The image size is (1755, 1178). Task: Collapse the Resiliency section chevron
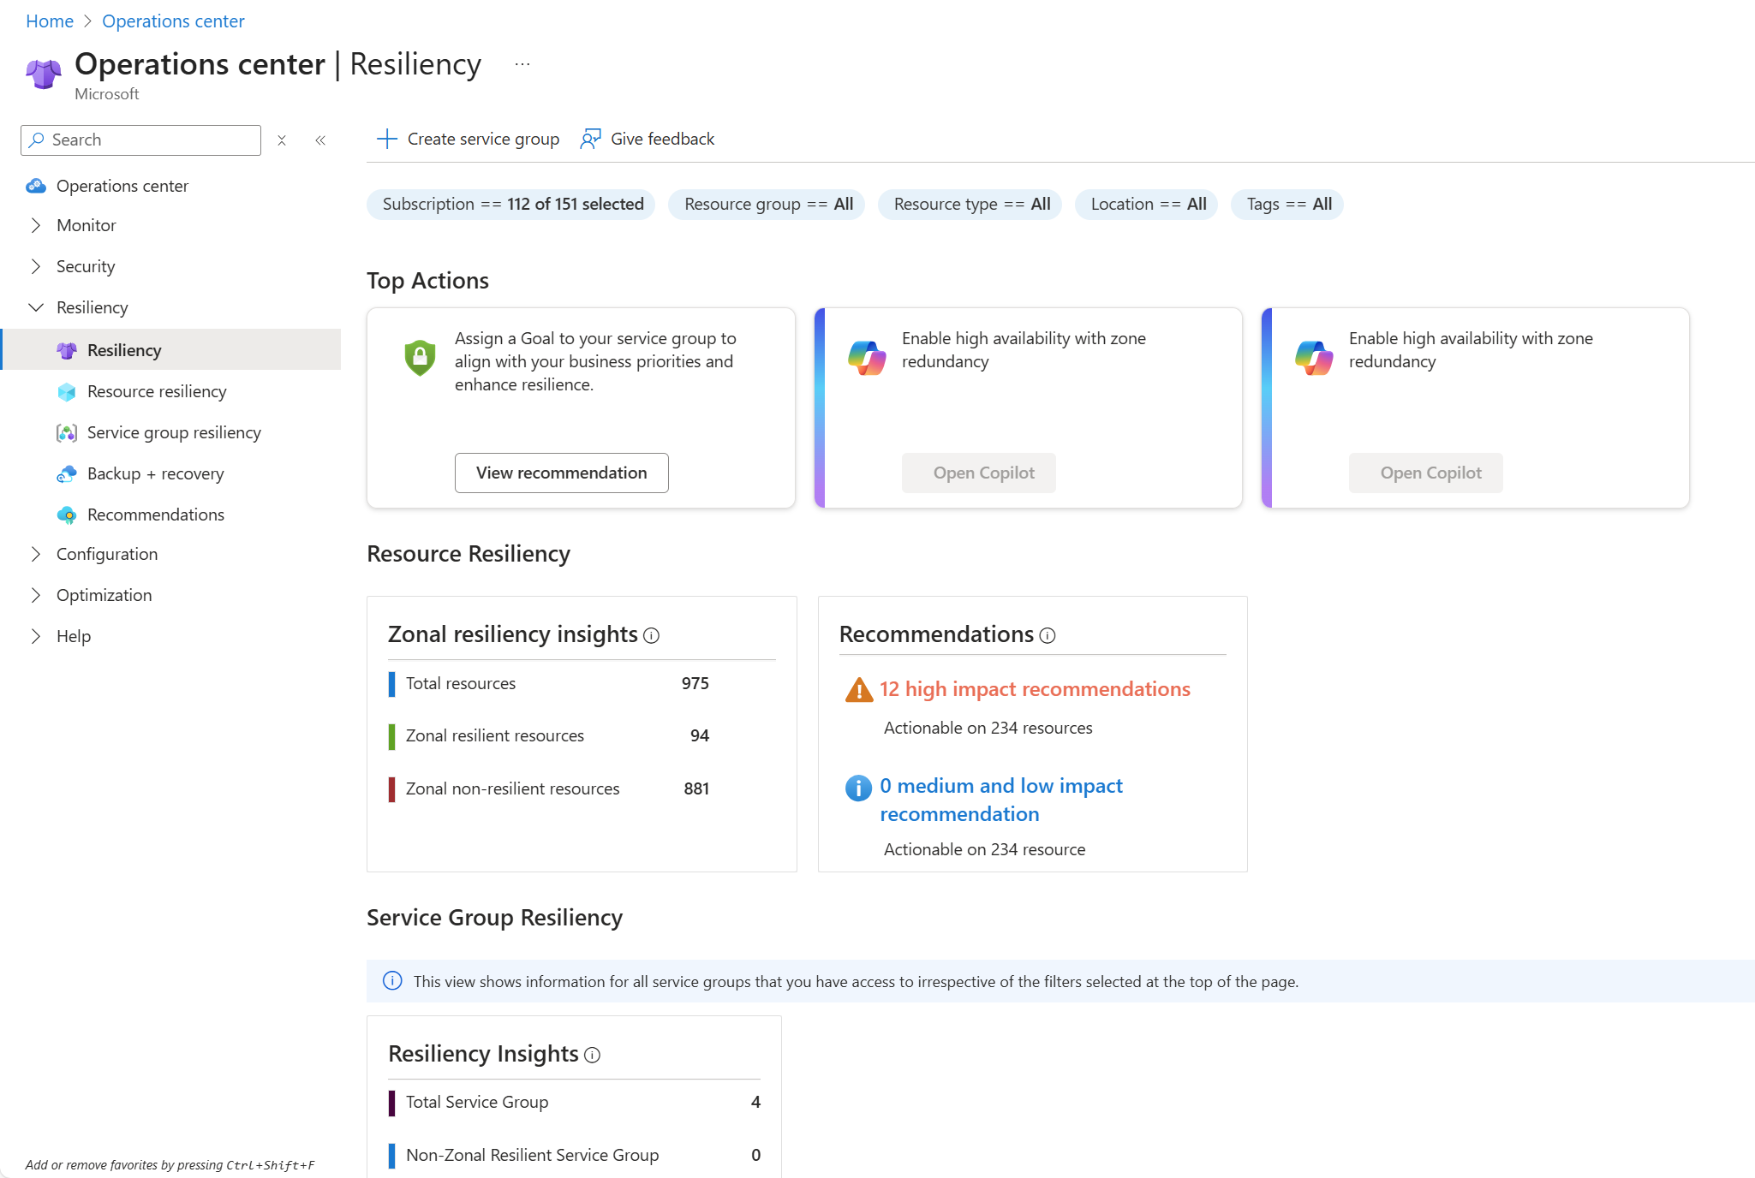coord(36,307)
